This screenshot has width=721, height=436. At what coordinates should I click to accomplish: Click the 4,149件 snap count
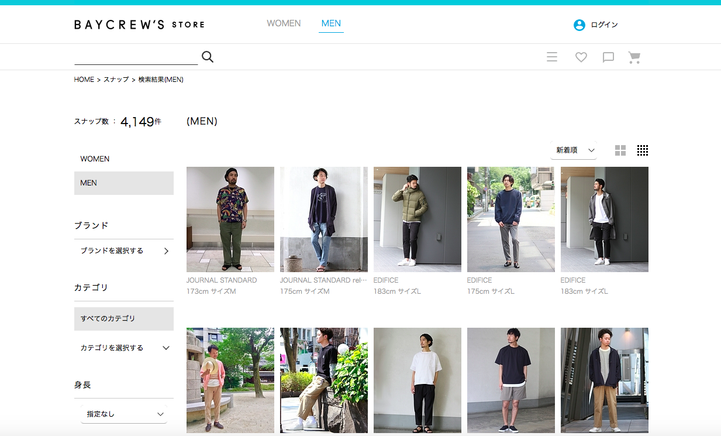coord(141,122)
